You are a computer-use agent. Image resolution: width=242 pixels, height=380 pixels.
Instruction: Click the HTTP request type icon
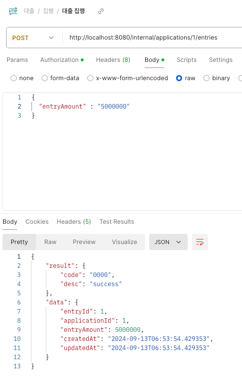coord(13,11)
